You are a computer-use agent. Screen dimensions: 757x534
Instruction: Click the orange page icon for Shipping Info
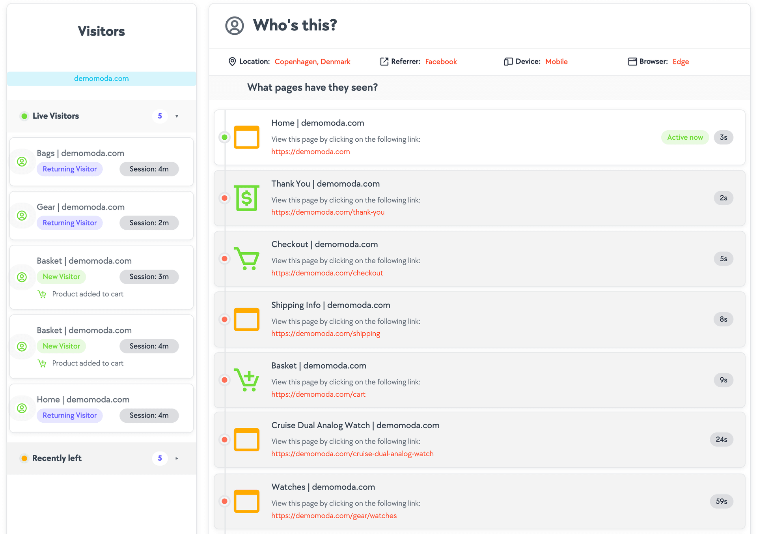click(x=246, y=319)
